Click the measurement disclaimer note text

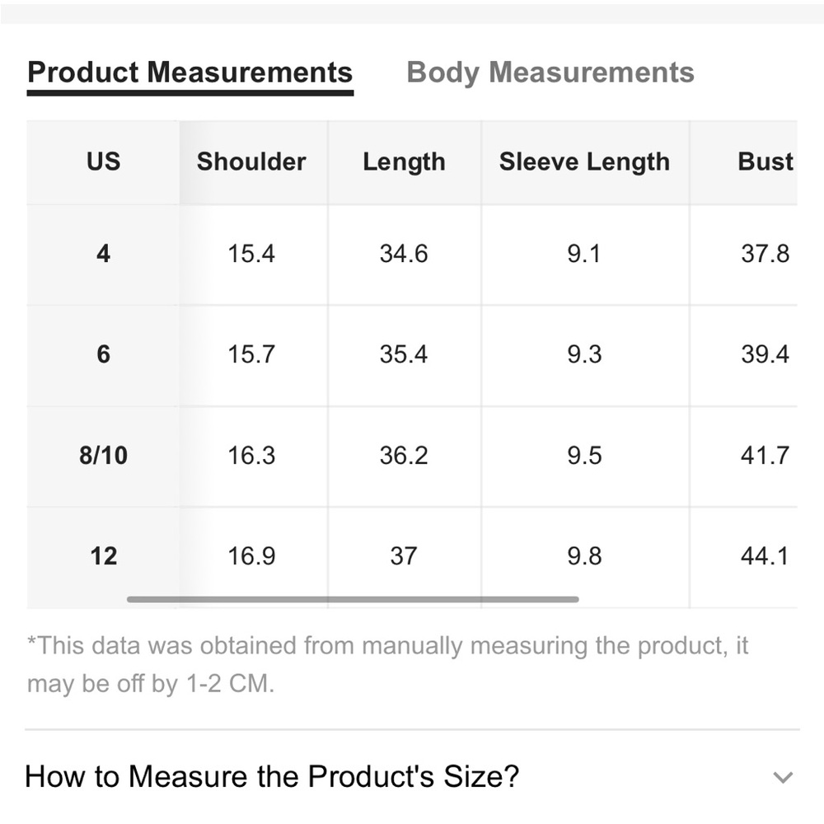click(x=387, y=665)
